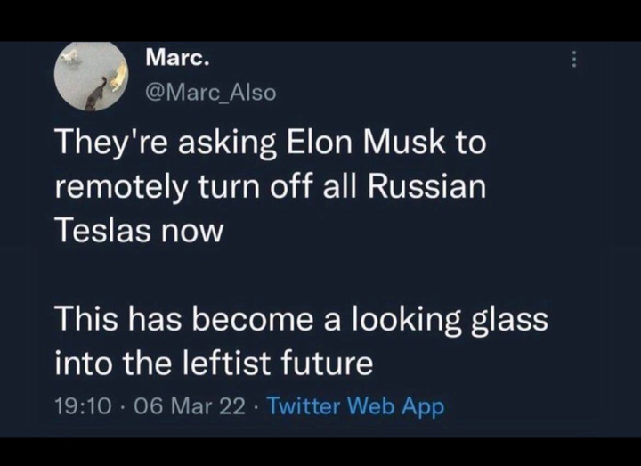Click the 06 Mar 22 date

click(x=189, y=406)
